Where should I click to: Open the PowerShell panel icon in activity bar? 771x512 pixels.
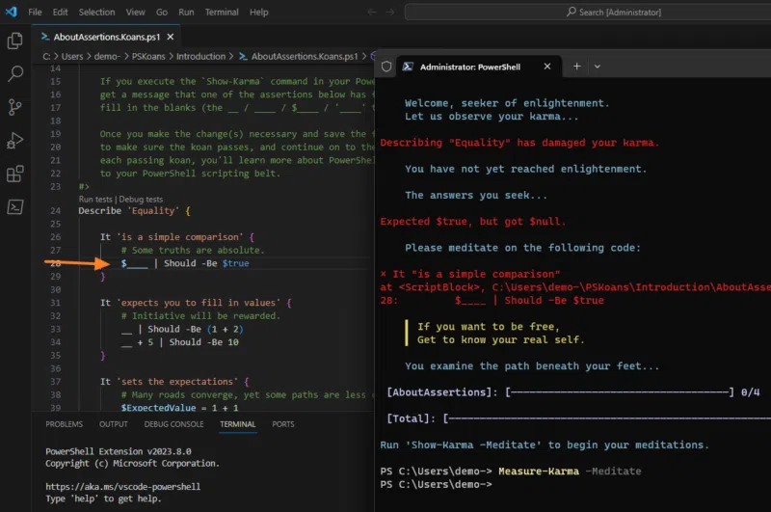pos(14,207)
